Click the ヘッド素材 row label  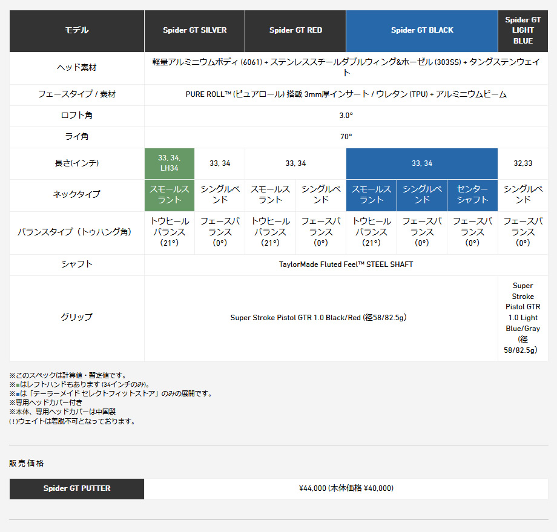tap(77, 67)
